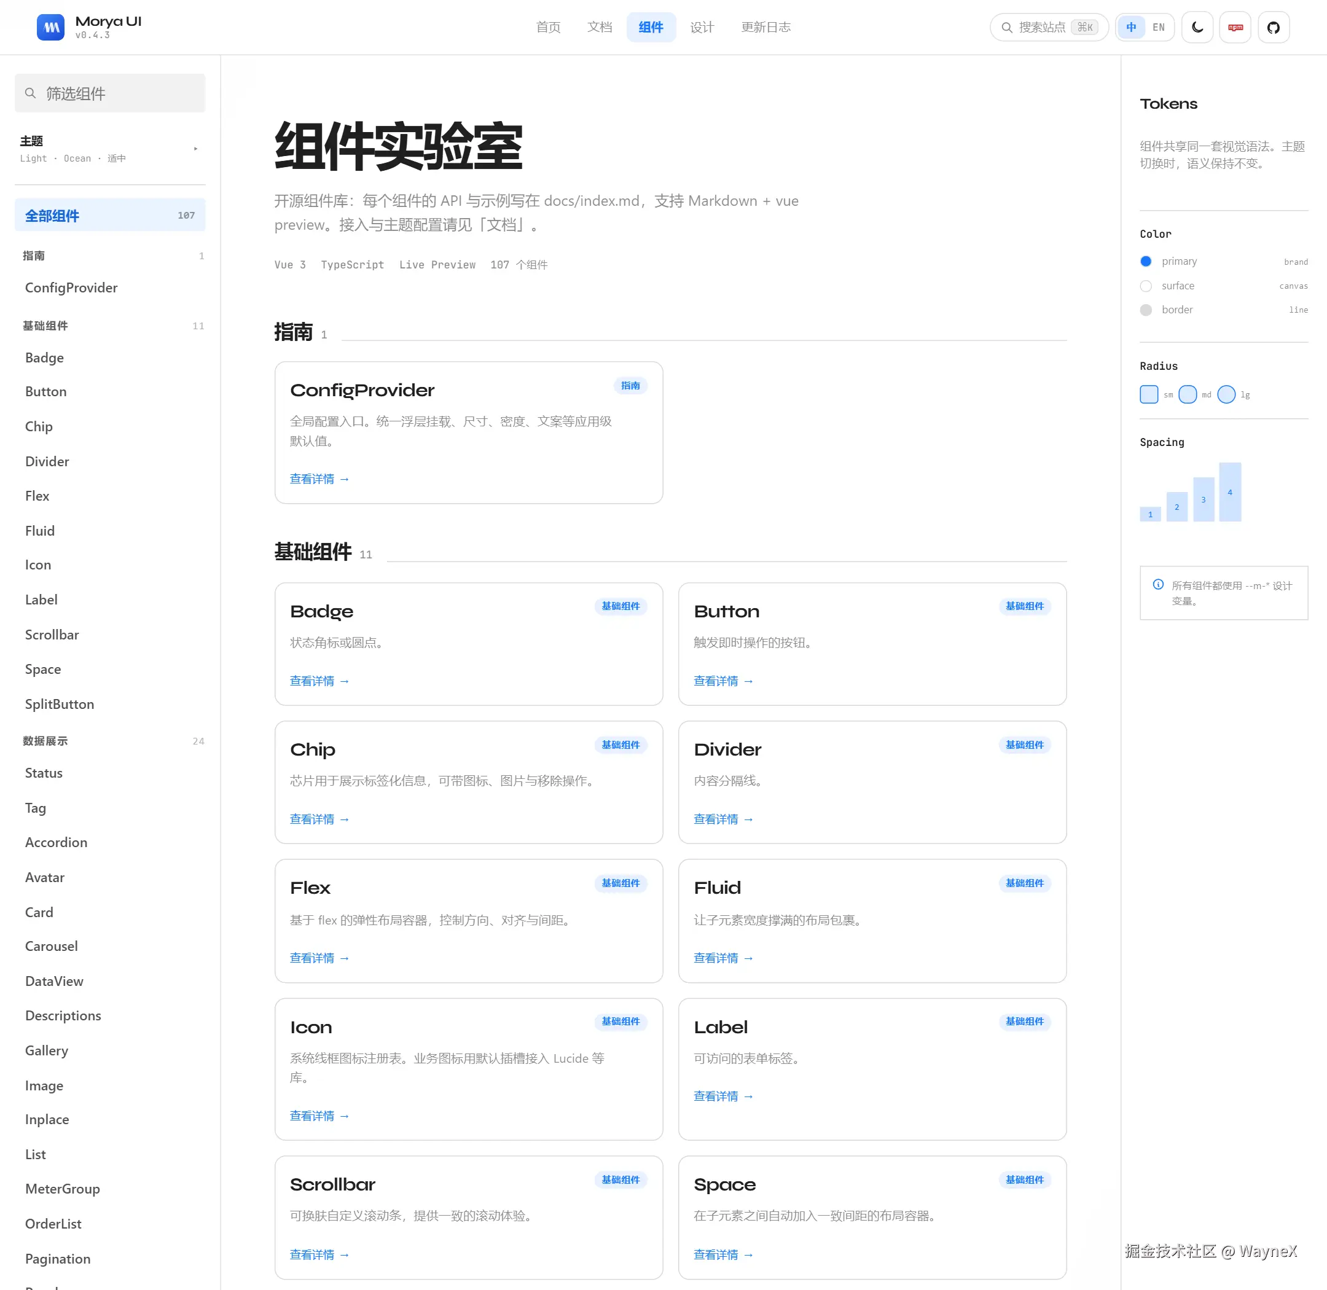Open SplitButton in the sidebar
This screenshot has width=1327, height=1290.
(60, 704)
